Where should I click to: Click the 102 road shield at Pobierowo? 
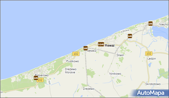(40, 80)
